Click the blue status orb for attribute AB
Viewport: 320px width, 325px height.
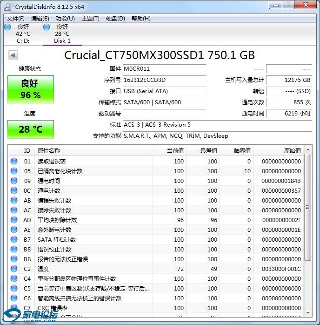(x=14, y=200)
